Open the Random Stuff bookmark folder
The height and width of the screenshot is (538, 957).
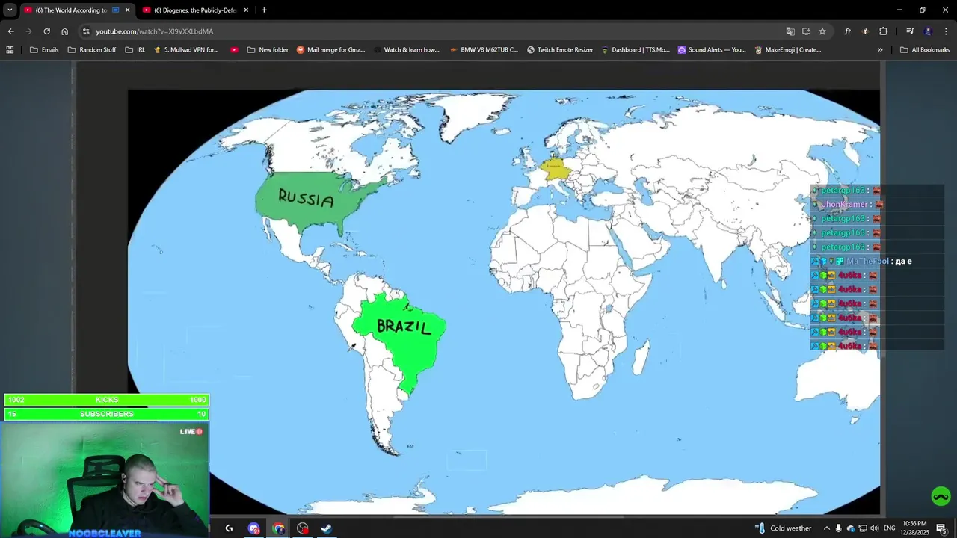point(92,50)
